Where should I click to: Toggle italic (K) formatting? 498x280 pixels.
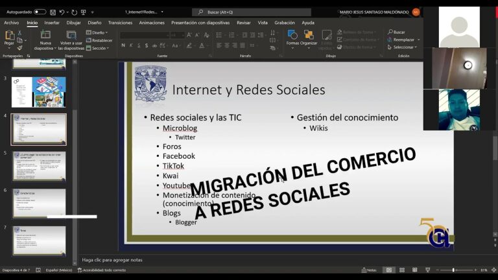pos(131,46)
